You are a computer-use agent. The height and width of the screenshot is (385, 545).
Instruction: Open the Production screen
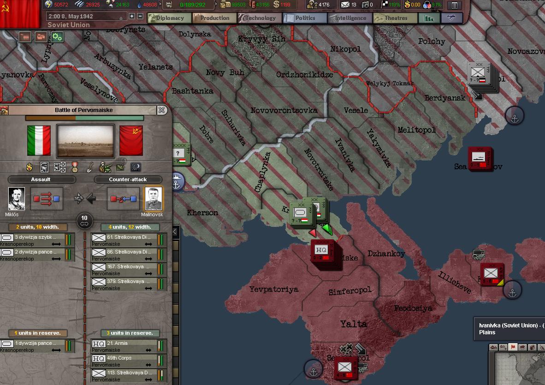214,18
